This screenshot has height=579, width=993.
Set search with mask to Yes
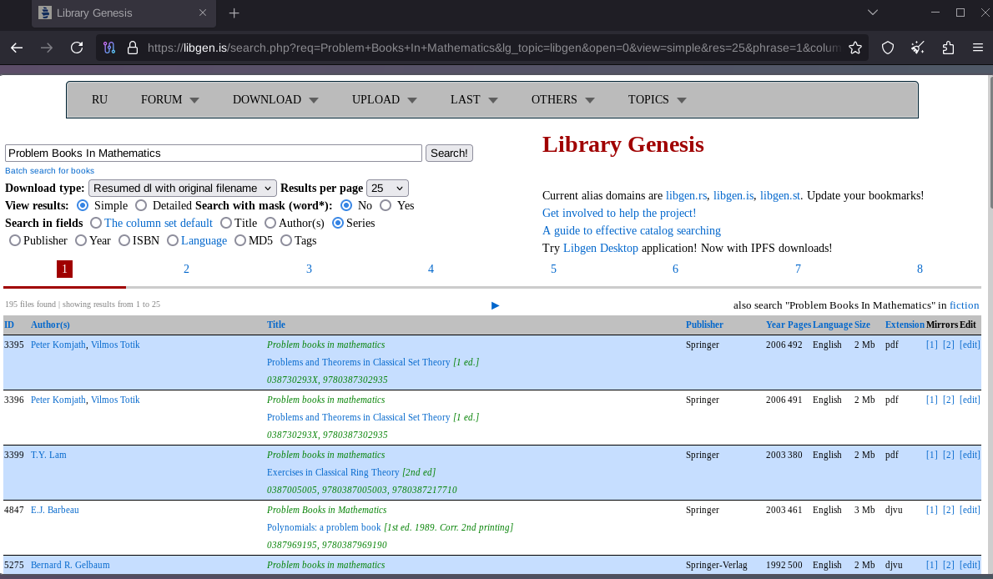[x=385, y=205]
